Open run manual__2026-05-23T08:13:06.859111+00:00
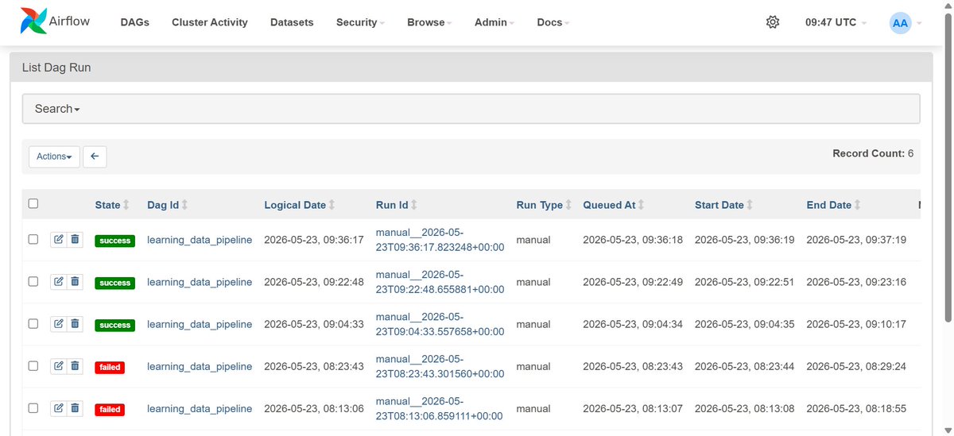954x436 pixels. click(440, 407)
